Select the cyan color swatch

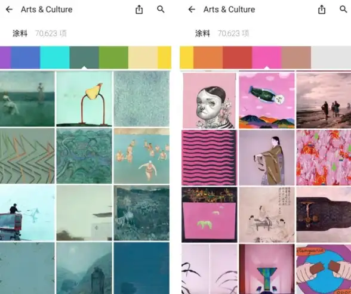pyautogui.click(x=55, y=57)
